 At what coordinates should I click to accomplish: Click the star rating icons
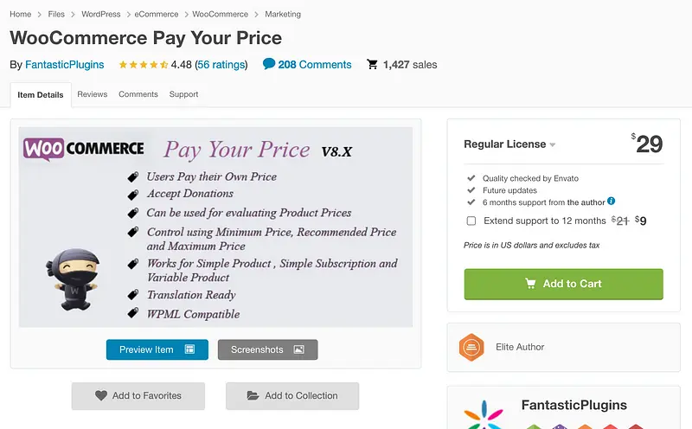(x=143, y=65)
